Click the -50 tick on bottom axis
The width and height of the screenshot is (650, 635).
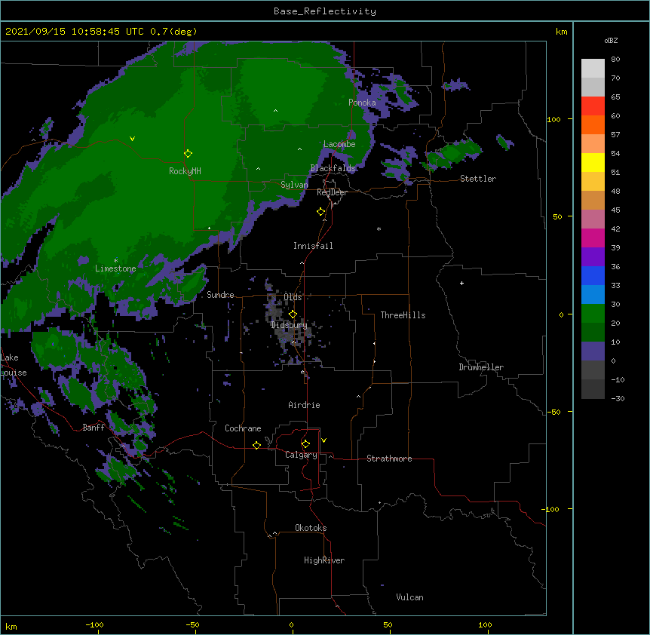coord(192,624)
